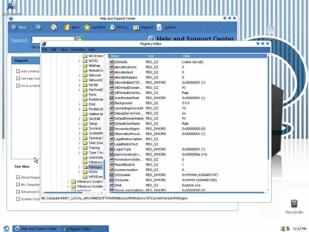
Task: Expand the ProfileList key
Action: point(79,109)
